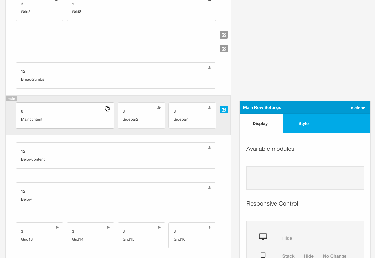Click Stack option for tablet device
Viewport: 375px width, 258px height.
[x=288, y=256]
